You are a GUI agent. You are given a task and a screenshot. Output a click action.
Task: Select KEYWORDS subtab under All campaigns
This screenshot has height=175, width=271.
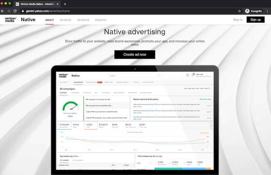(106, 93)
